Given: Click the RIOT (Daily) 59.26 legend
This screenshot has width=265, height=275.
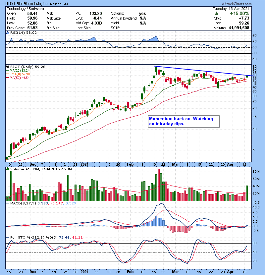Looking at the screenshot, I should coord(28,67).
